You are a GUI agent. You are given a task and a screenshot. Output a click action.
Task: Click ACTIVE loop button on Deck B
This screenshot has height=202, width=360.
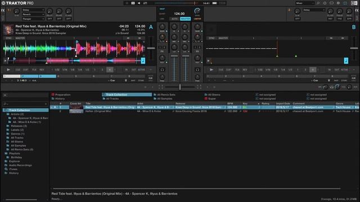344,70
